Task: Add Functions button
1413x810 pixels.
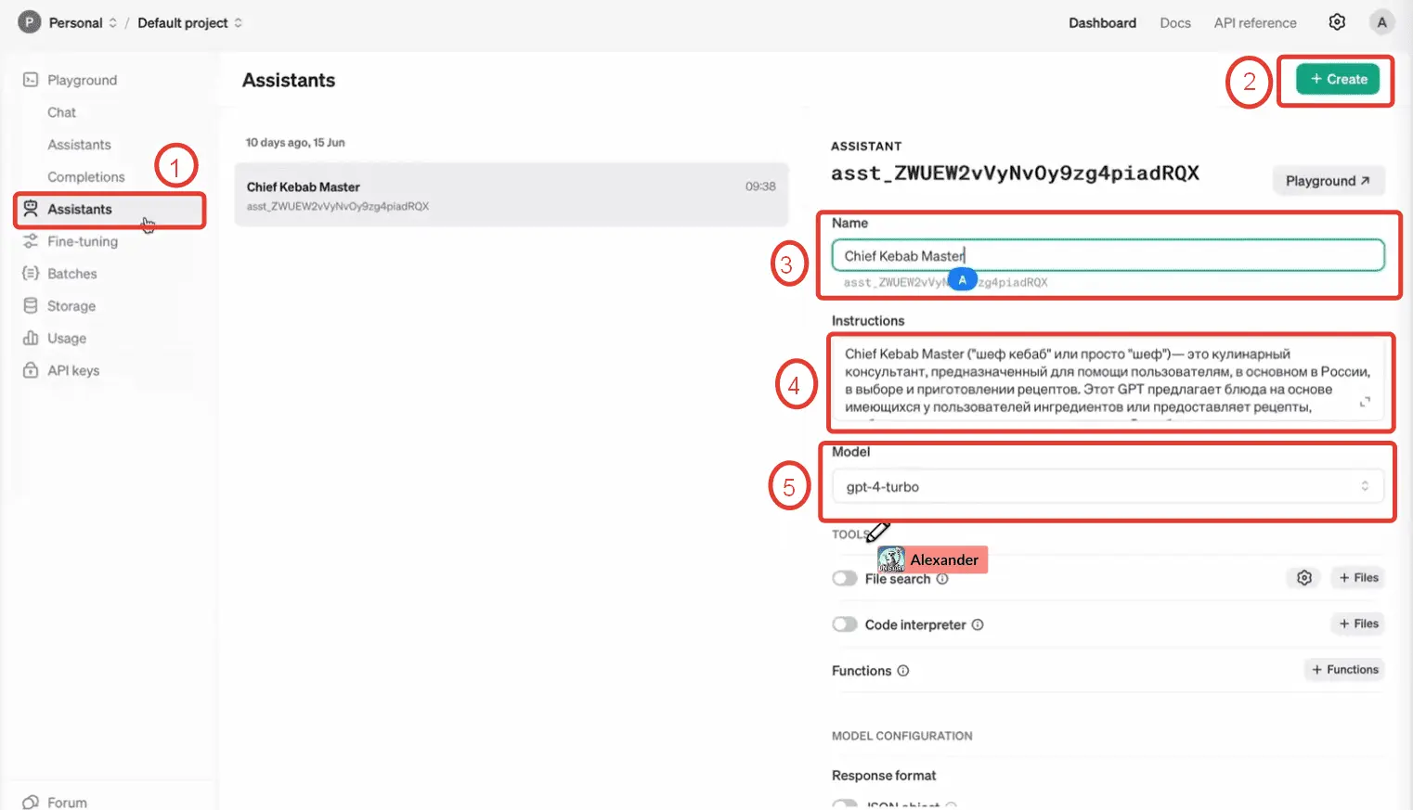Action: [x=1344, y=669]
